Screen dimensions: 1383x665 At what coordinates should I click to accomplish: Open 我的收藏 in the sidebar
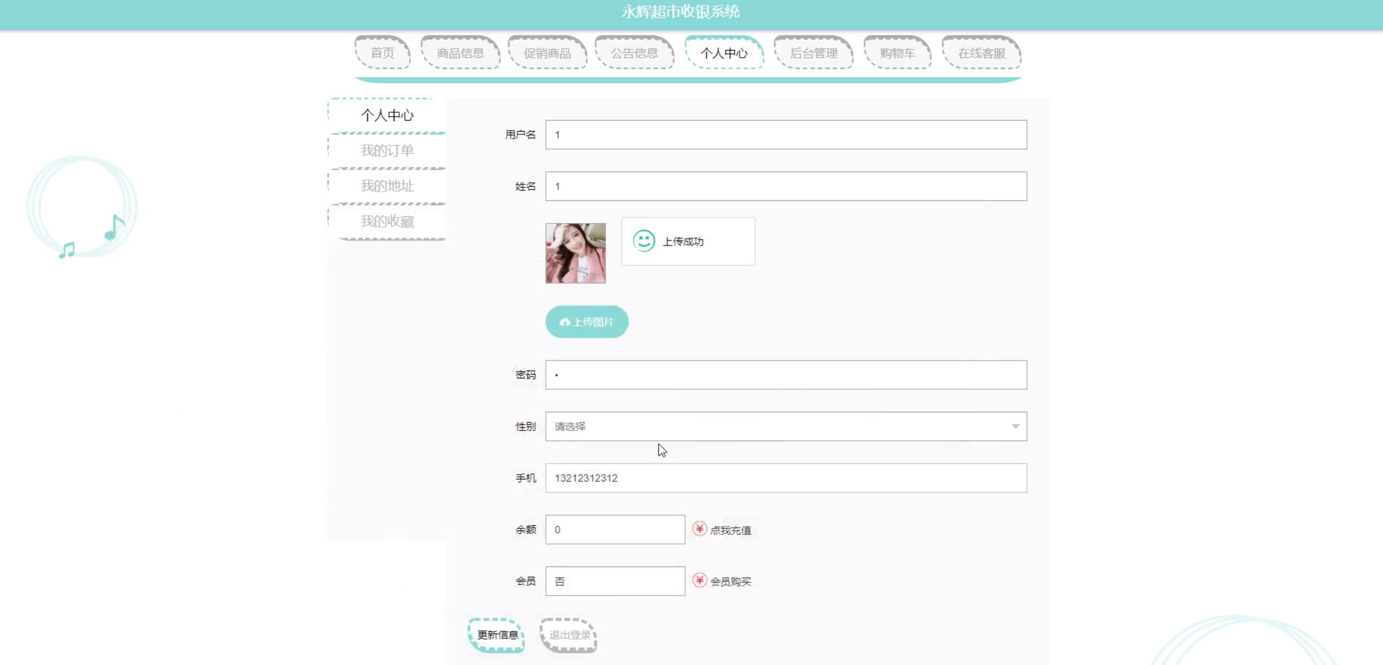[x=387, y=221]
